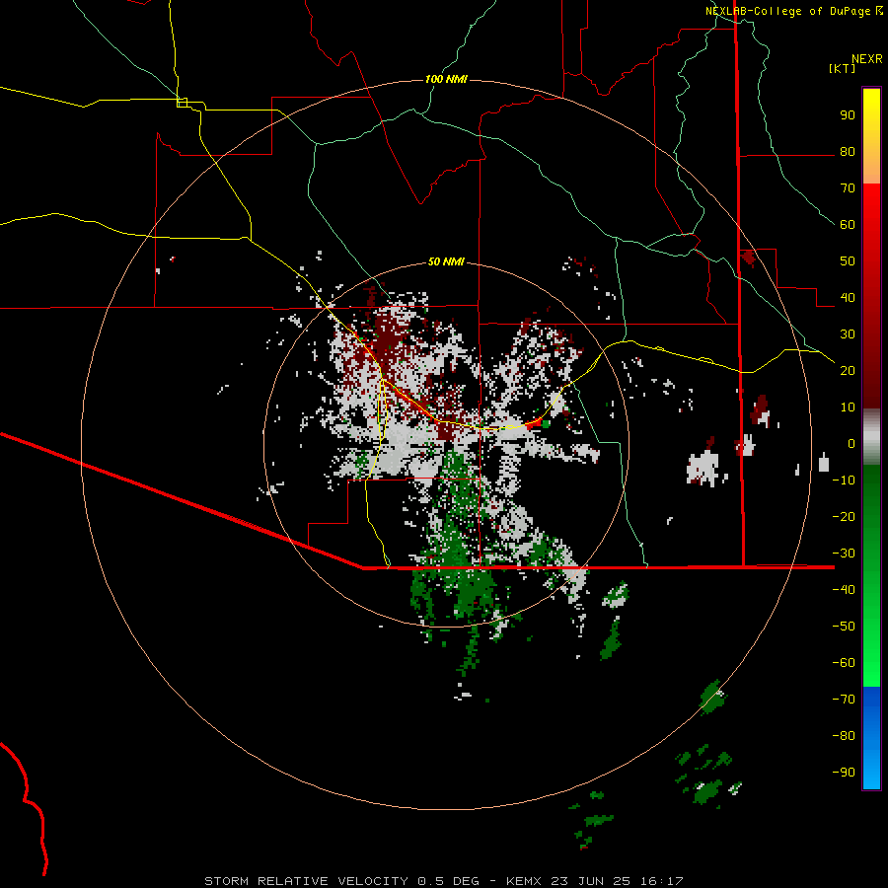888x888 pixels.
Task: Click the -50 value on velocity scale
Action: 844,626
